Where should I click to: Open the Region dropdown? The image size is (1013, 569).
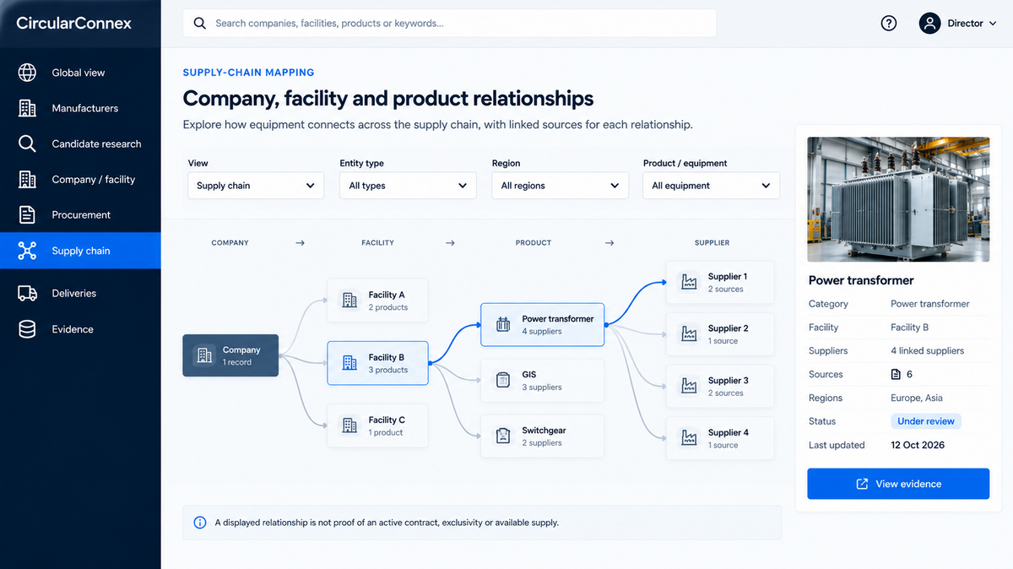point(560,186)
